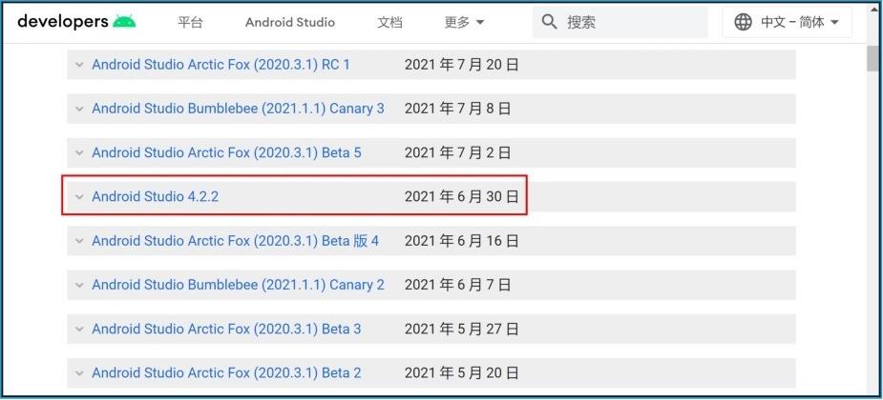The width and height of the screenshot is (883, 400).
Task: Open Android Studio Arctic Fox (2020.3.1) RC 1 link
Action: coord(221,65)
